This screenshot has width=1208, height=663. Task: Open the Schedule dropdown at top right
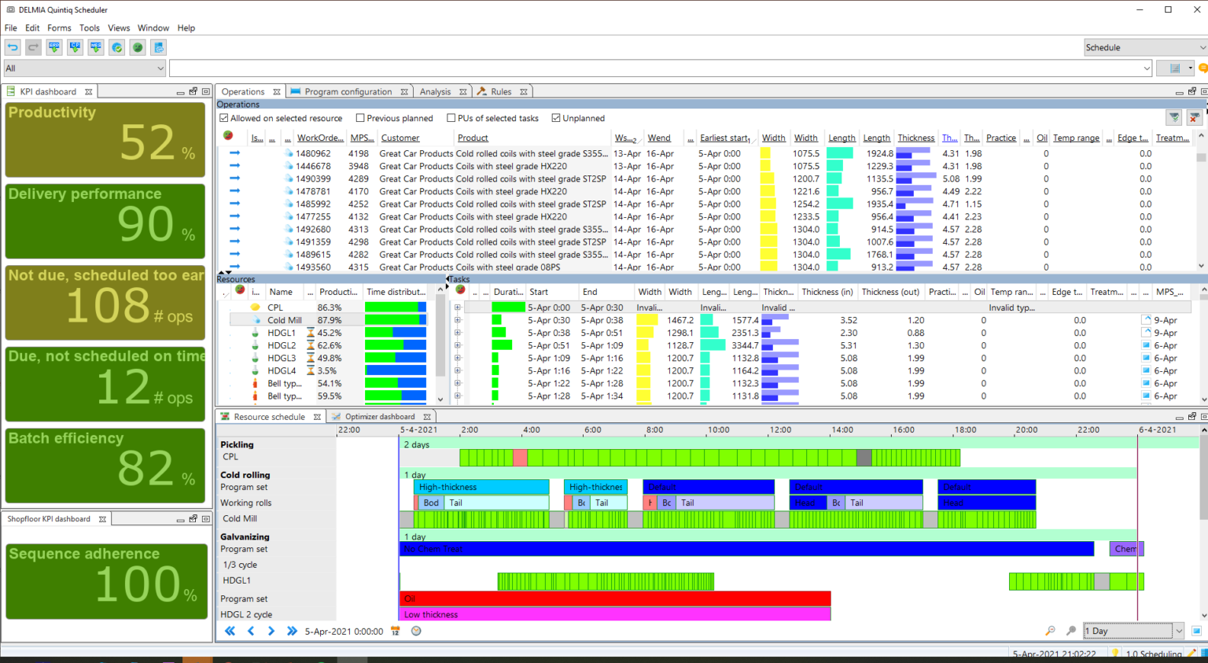point(1202,48)
